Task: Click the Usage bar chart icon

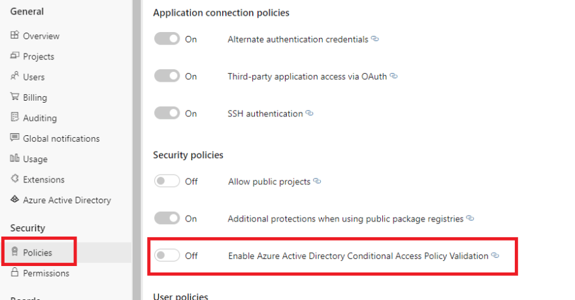Action: click(x=14, y=158)
